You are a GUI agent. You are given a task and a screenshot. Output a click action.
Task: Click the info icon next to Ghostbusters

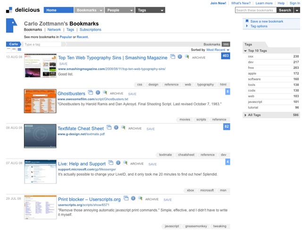click(98, 93)
